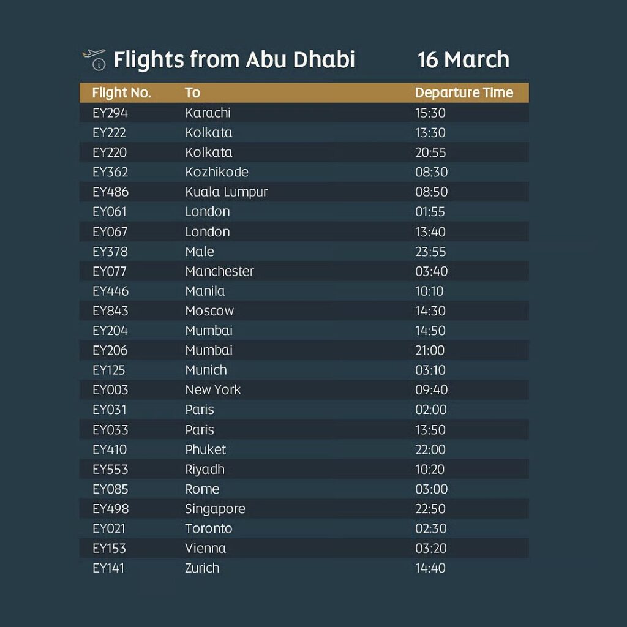Click the Departure Time column header

point(464,93)
